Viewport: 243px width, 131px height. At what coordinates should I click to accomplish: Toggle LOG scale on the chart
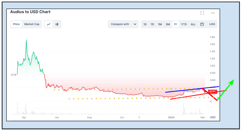[212, 24]
